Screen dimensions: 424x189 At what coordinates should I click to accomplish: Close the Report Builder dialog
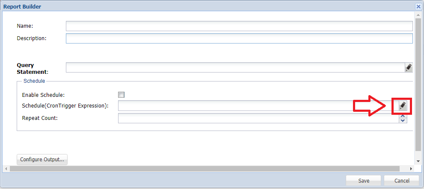pos(418,6)
